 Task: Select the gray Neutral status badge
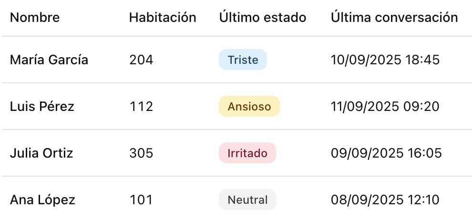(x=247, y=200)
